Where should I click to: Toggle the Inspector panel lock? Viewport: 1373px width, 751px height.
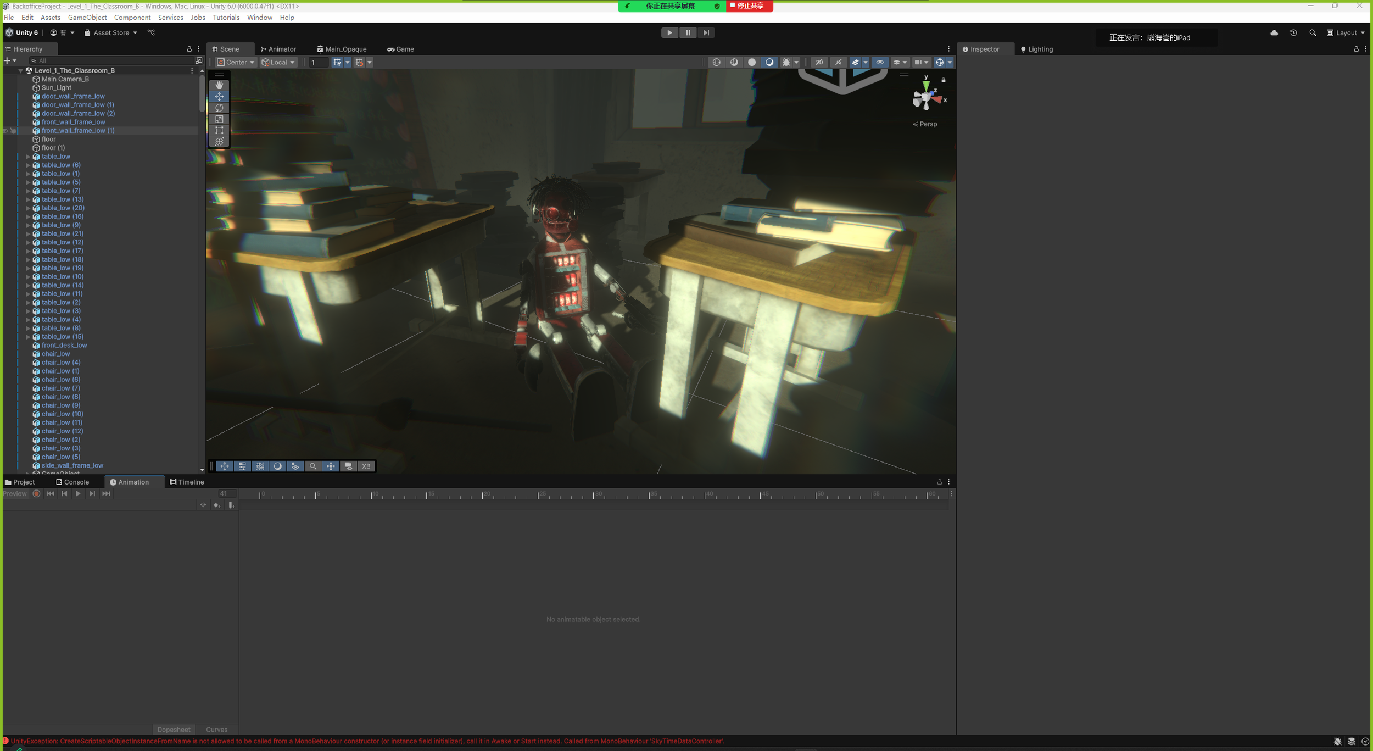1356,49
